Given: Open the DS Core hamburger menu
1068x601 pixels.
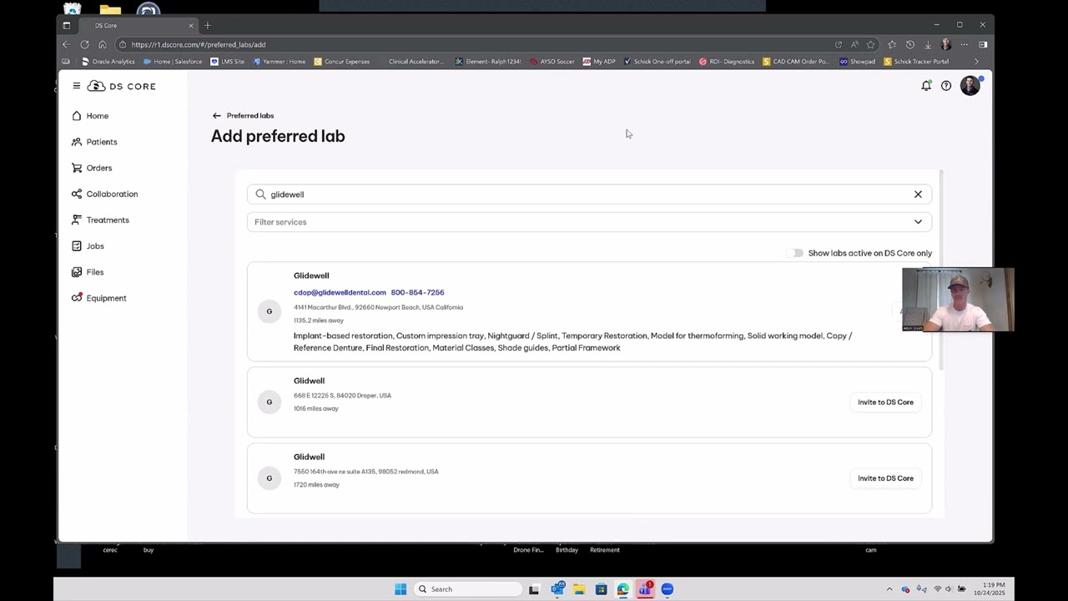Looking at the screenshot, I should (77, 86).
